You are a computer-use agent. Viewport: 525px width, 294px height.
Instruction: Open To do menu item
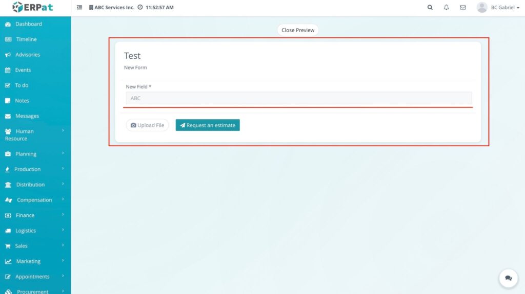[x=22, y=85]
